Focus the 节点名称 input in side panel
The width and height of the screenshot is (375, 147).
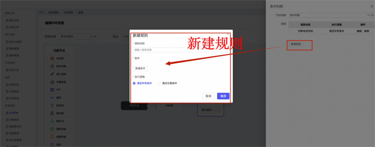331,15
